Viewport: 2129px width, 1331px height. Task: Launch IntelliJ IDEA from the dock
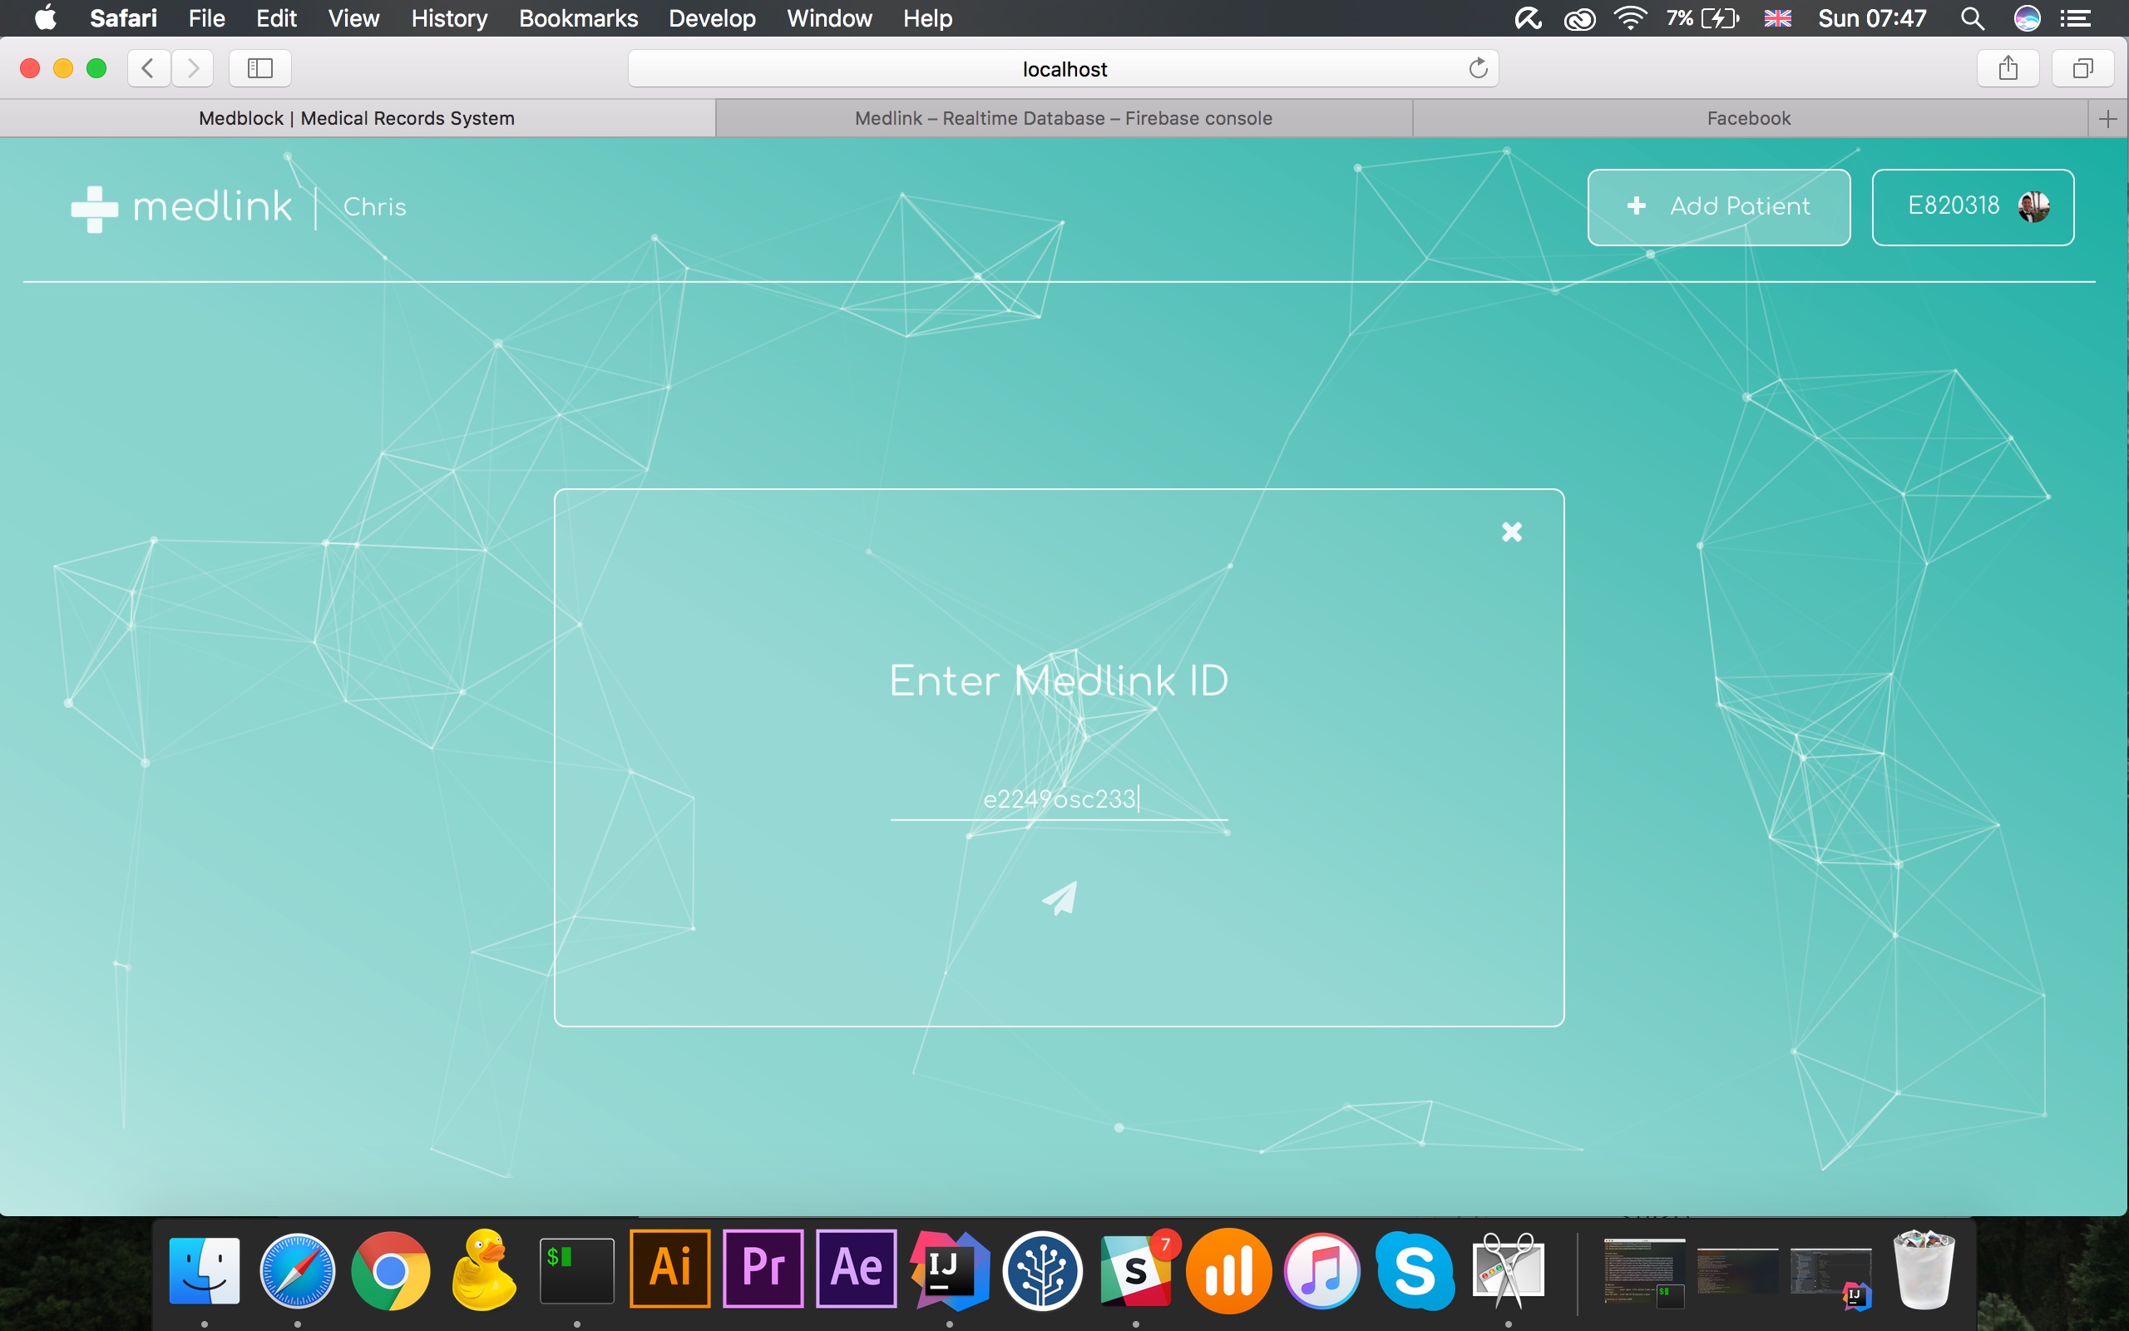949,1270
